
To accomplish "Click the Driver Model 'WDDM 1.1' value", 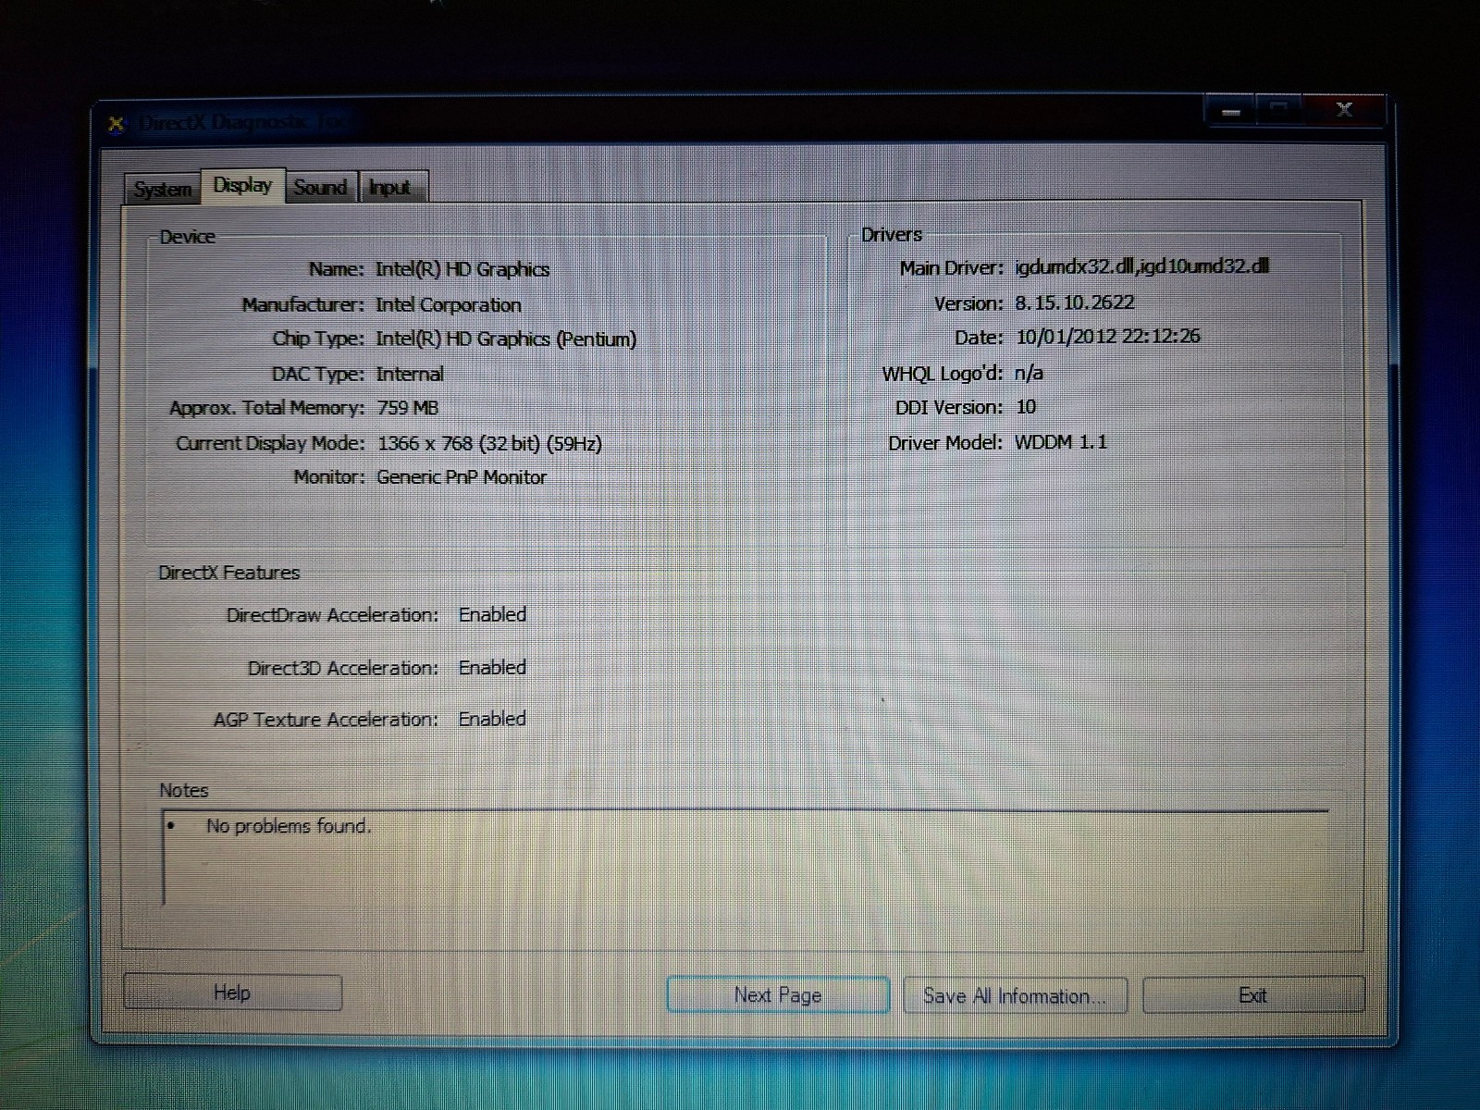I will (1061, 442).
